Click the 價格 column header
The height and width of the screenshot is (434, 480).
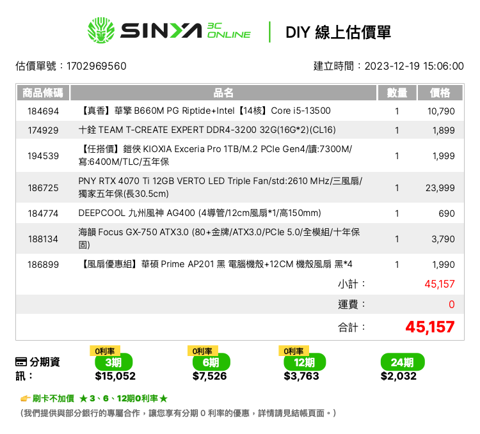[440, 93]
